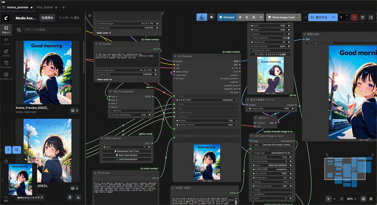
Task: Open comment_type combo in D2 Prompt node
Action: [127, 70]
